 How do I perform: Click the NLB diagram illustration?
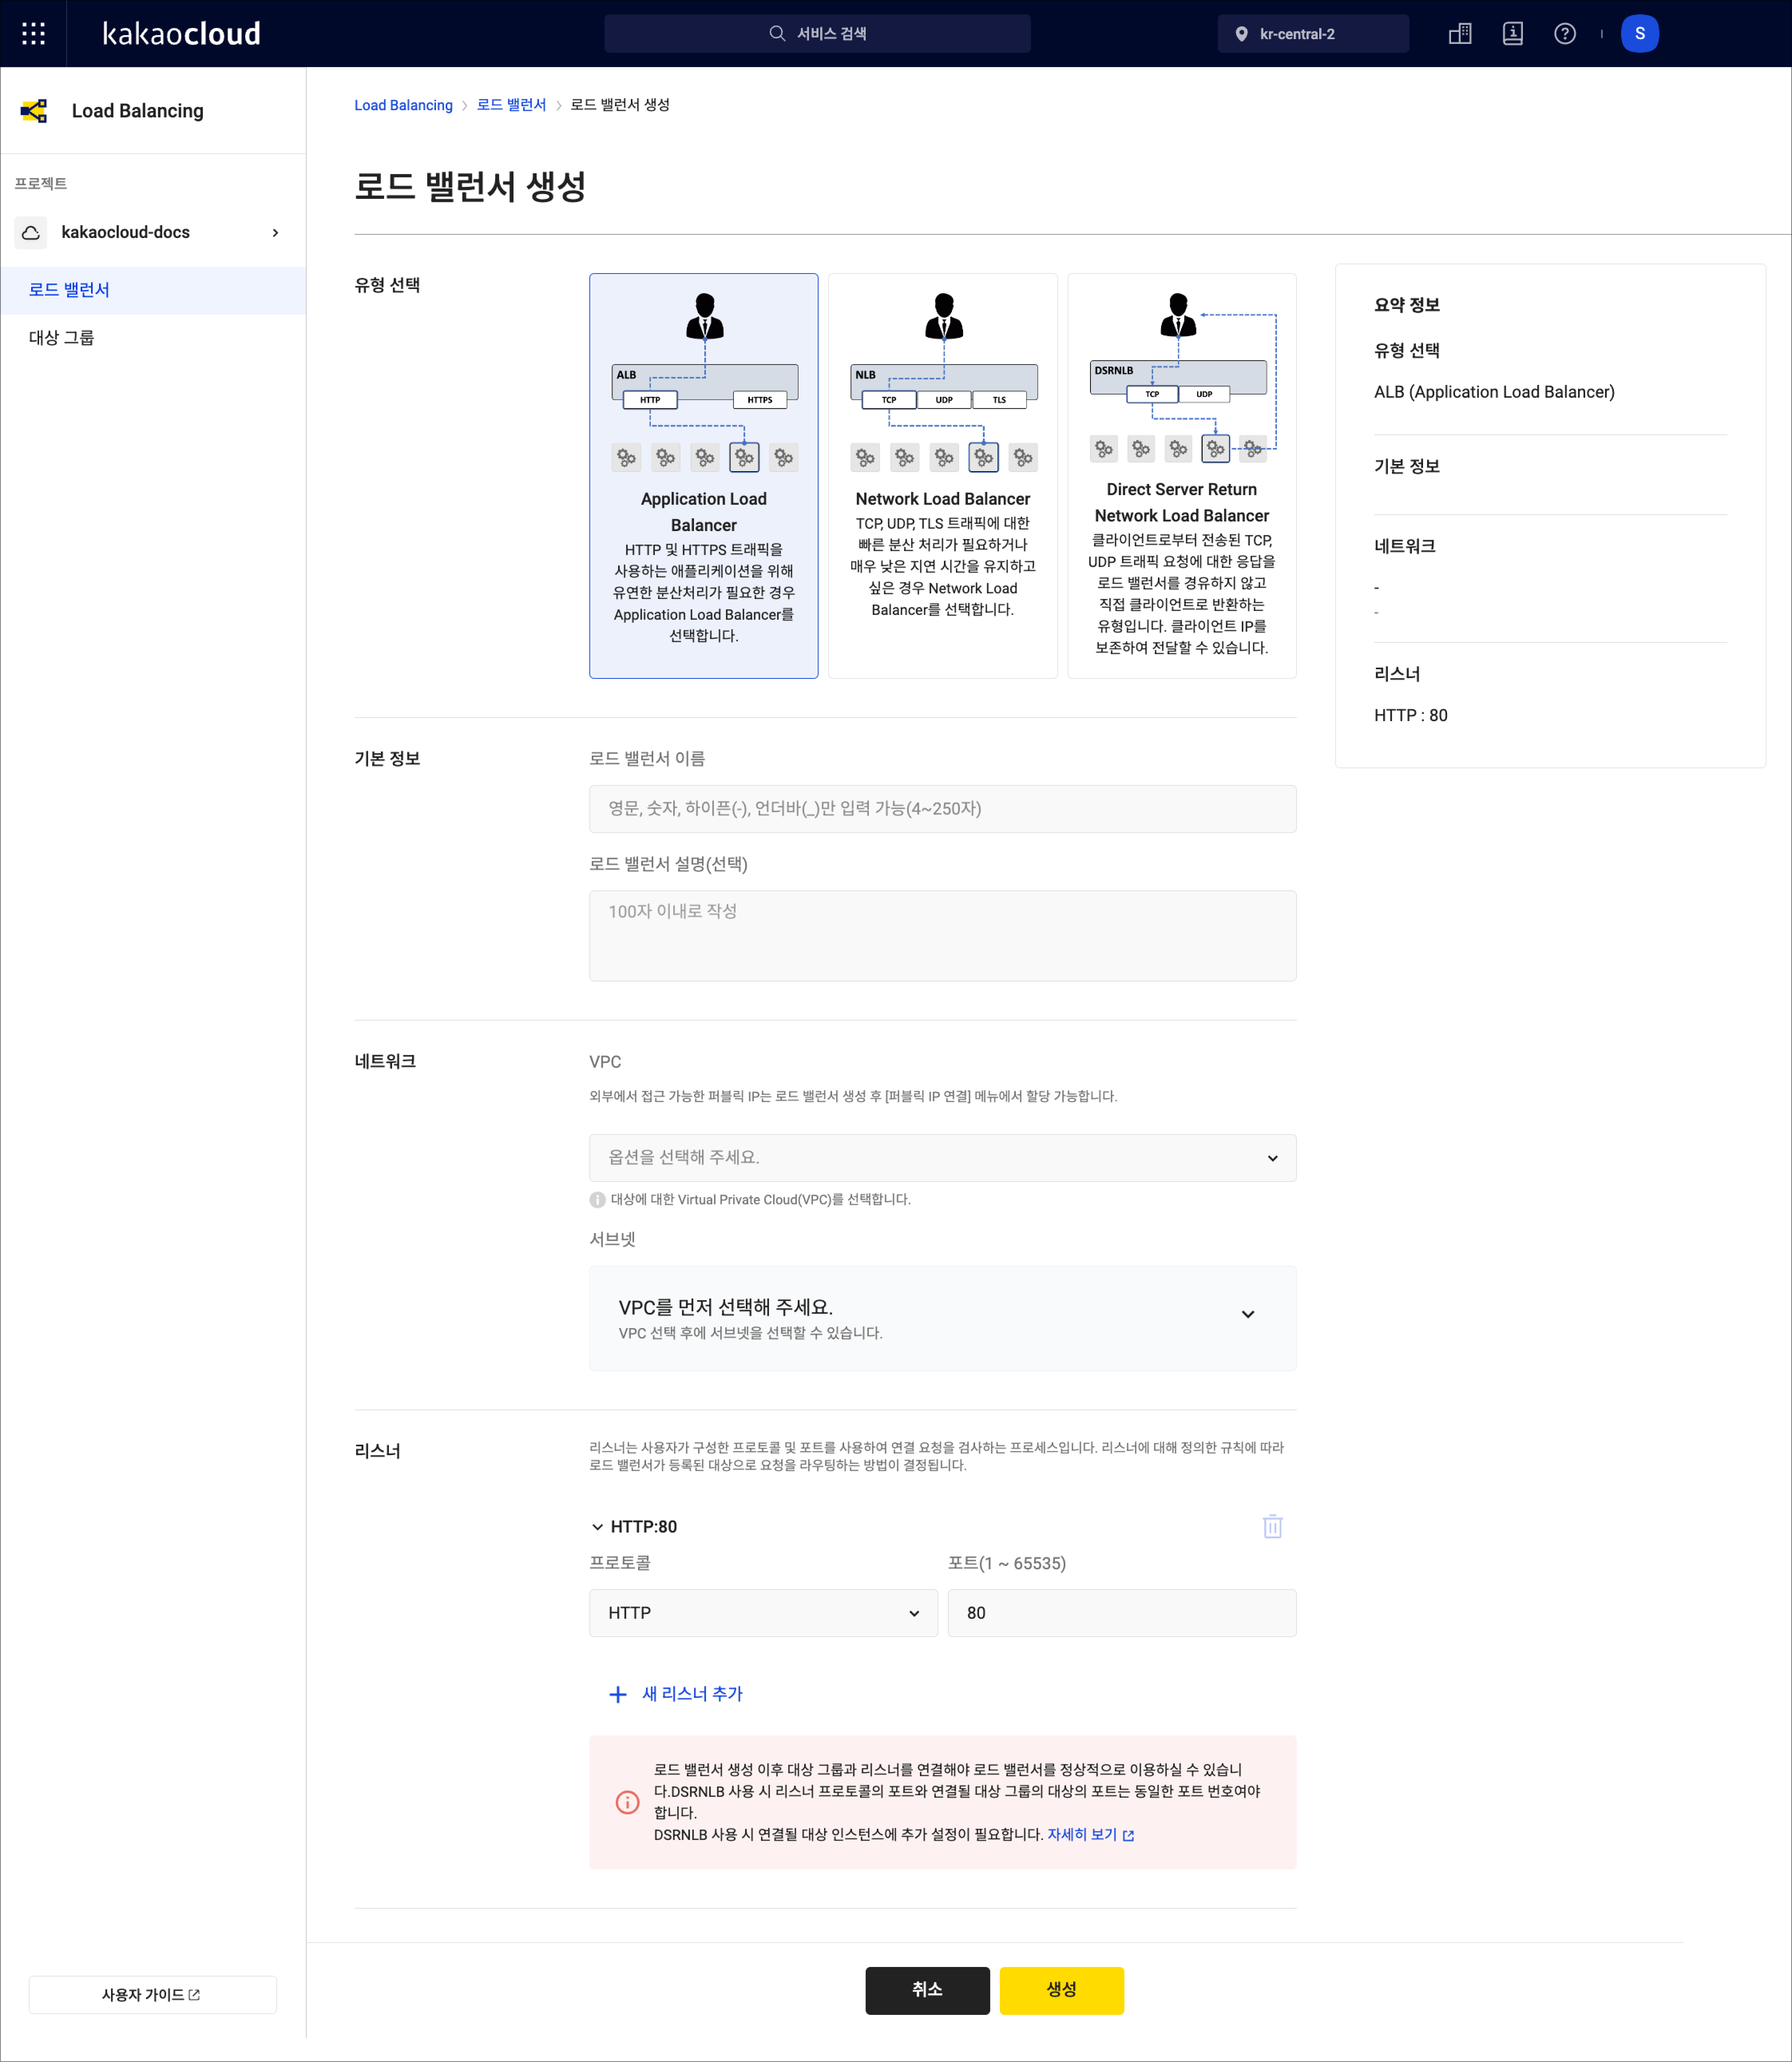943,382
